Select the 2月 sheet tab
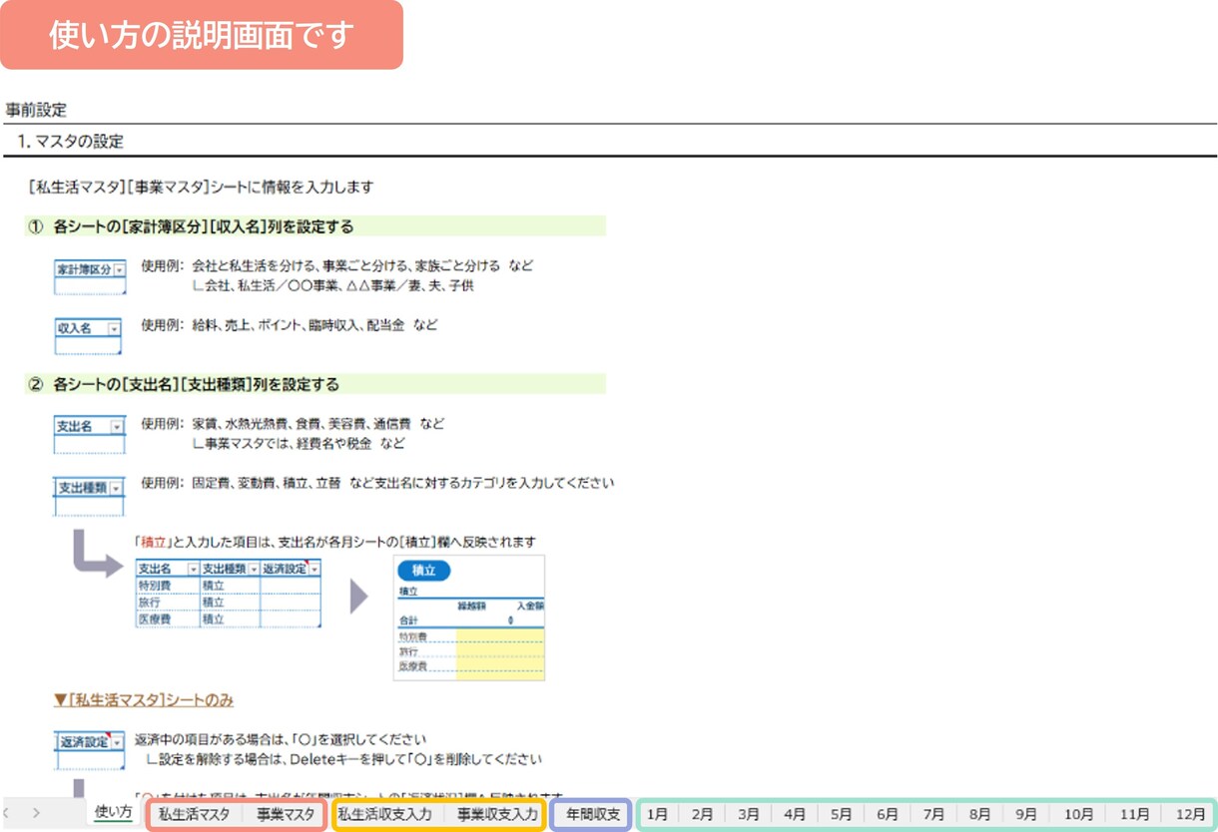This screenshot has width=1218, height=832. tap(702, 814)
